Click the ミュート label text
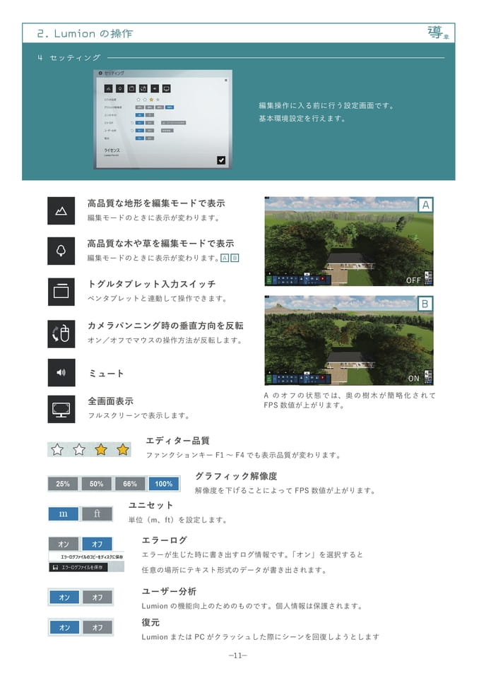 pos(107,373)
